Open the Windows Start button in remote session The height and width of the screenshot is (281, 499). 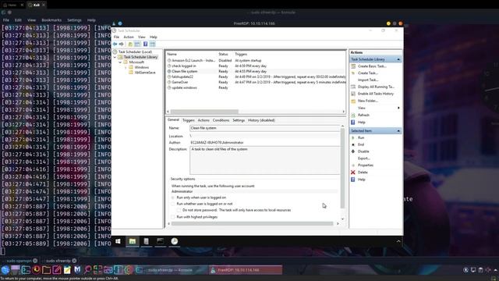[118, 241]
